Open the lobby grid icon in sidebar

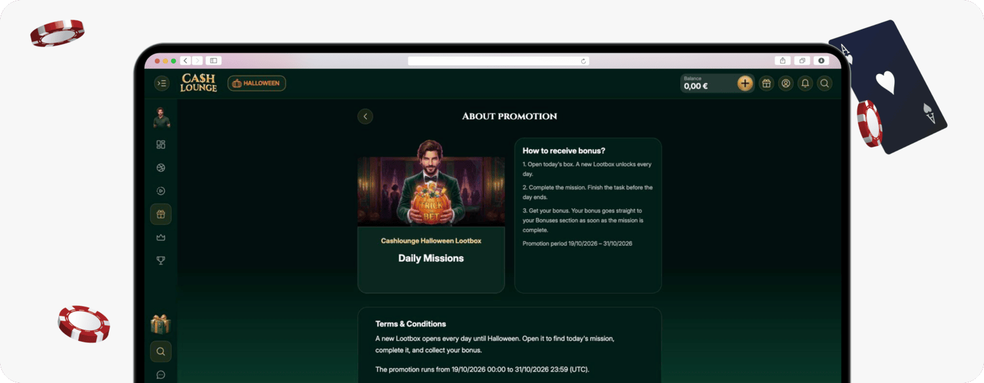pyautogui.click(x=161, y=145)
